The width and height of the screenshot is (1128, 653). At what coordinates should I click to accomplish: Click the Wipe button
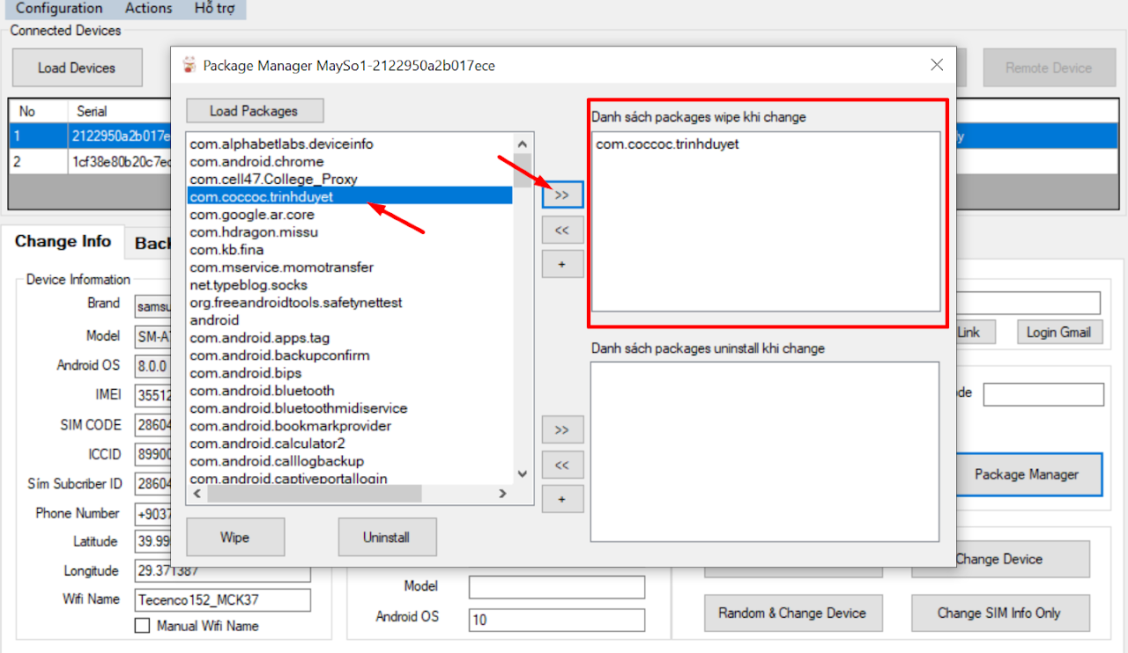click(234, 537)
